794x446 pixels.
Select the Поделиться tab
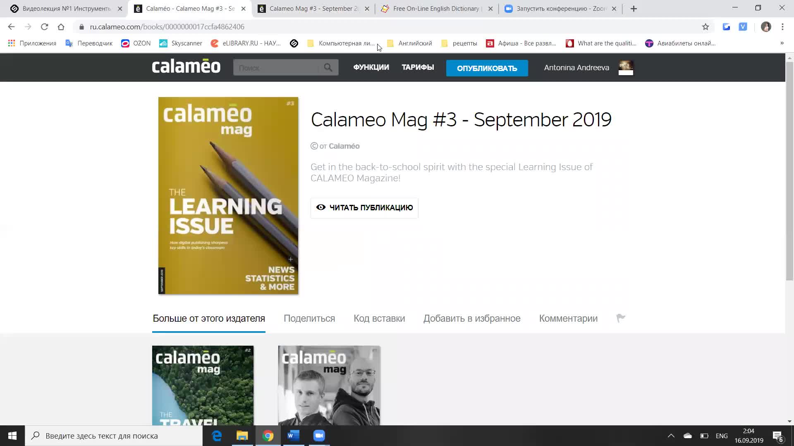pos(309,318)
